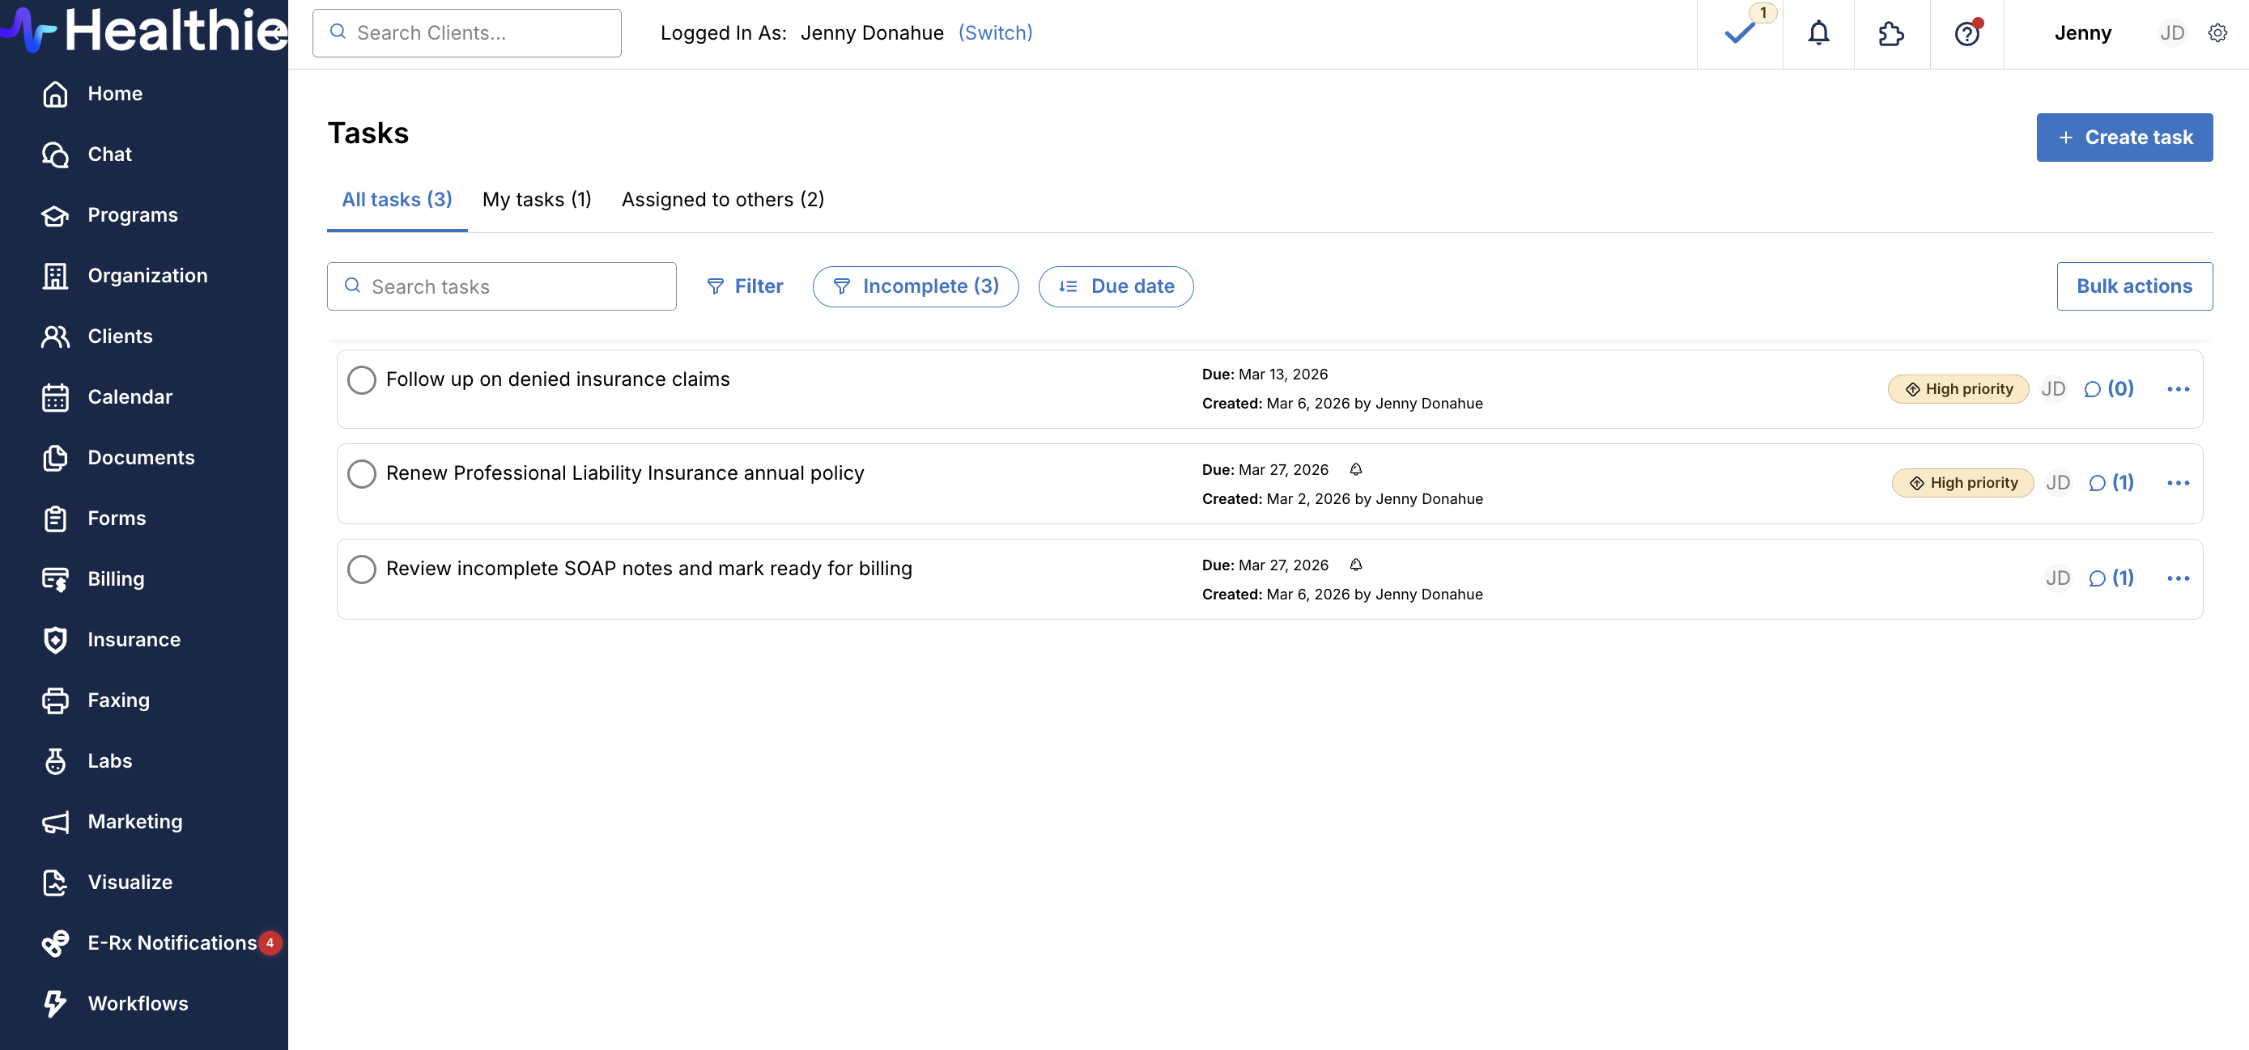Switch to Assigned to others (2) tab
Screen dimensions: 2249x1050
[722, 200]
